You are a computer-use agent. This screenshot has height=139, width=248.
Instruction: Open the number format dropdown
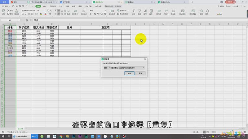[x=105, y=11]
